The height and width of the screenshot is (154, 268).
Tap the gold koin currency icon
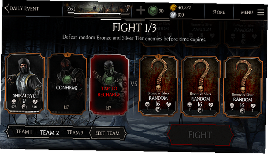coord(173,7)
